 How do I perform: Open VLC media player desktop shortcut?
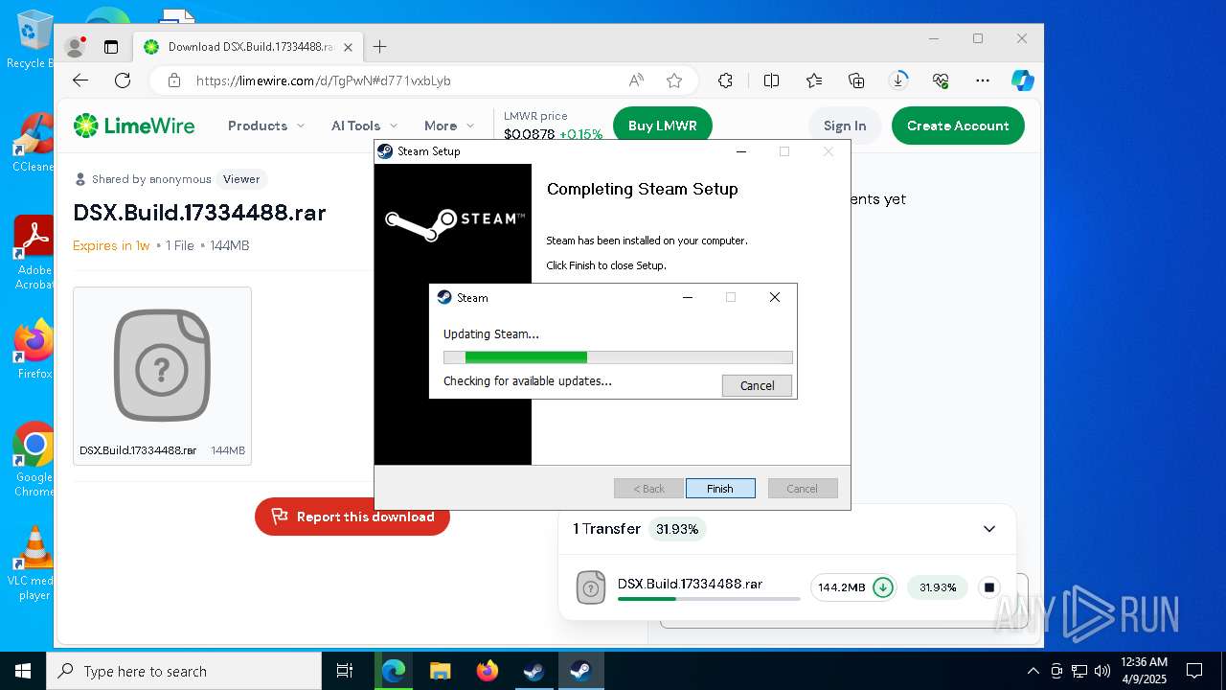coord(34,563)
